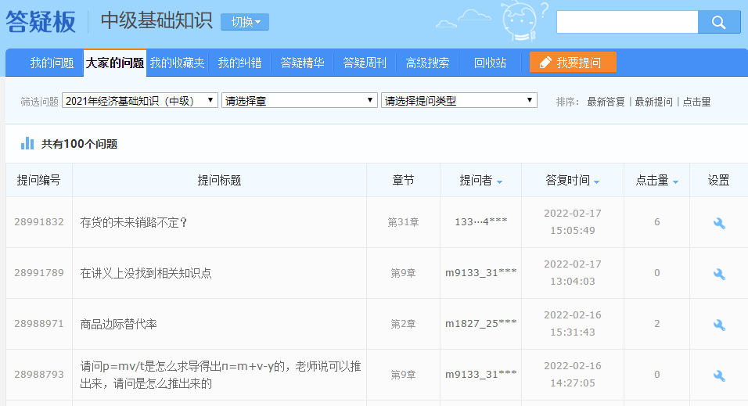The width and height of the screenshot is (748, 406).
Task: Go to the 回收站 tab
Action: point(490,63)
